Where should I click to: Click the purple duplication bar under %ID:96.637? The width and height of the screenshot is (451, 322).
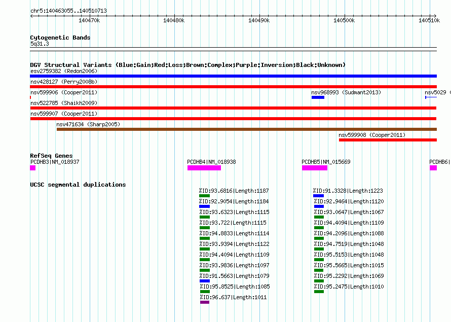[x=205, y=302]
